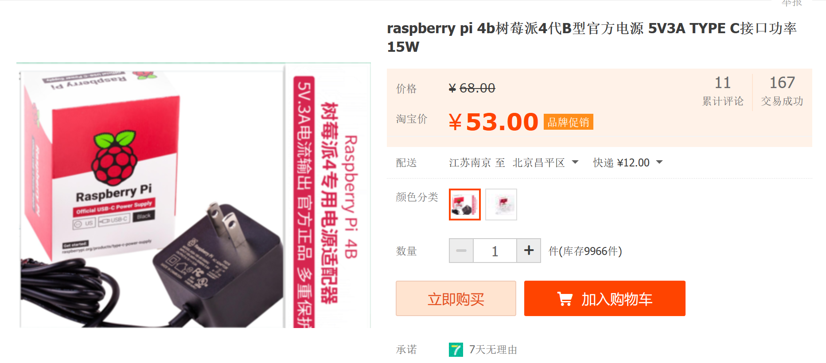Click the 7天无理由 return policy text
The image size is (826, 363).
tap(493, 350)
